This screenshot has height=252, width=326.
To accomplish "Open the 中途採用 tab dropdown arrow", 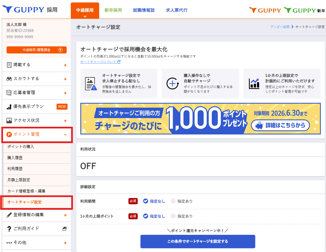I will (x=85, y=16).
